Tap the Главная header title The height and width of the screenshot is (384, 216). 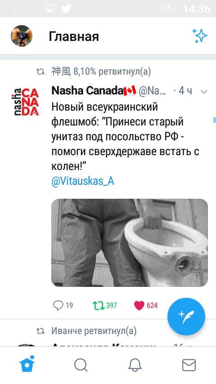click(74, 36)
